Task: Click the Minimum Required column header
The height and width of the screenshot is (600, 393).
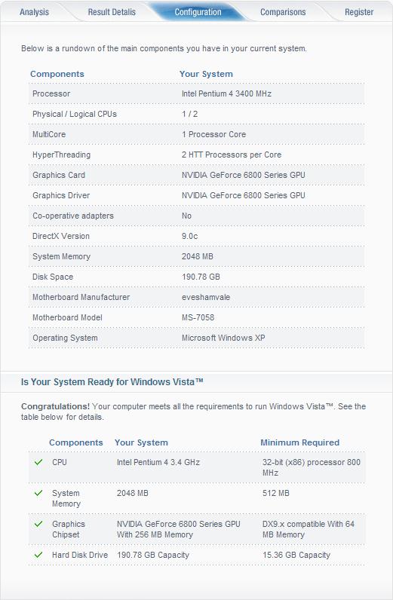Action: pos(300,442)
